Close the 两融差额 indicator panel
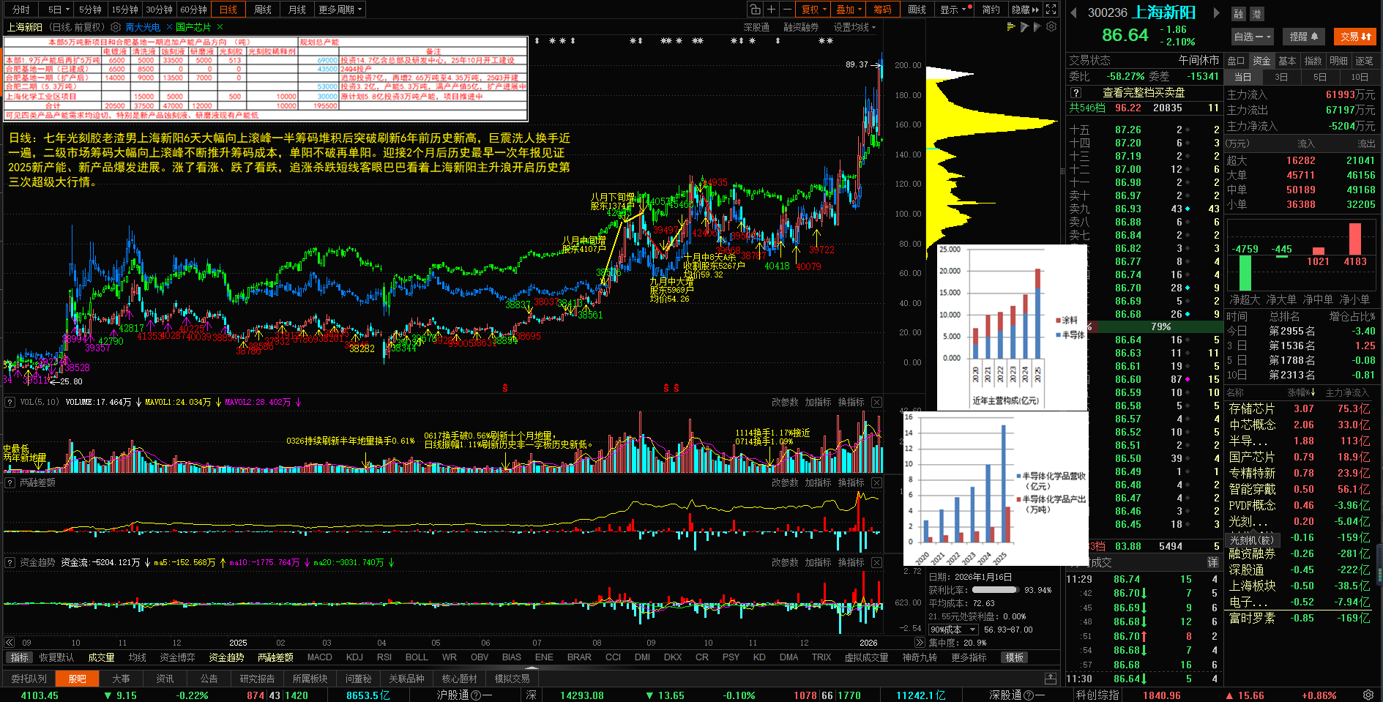 coord(877,482)
